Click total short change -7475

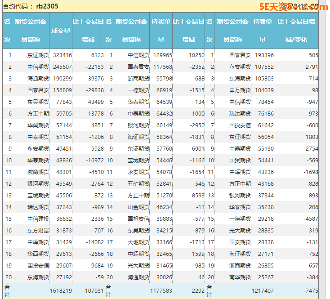point(311,291)
